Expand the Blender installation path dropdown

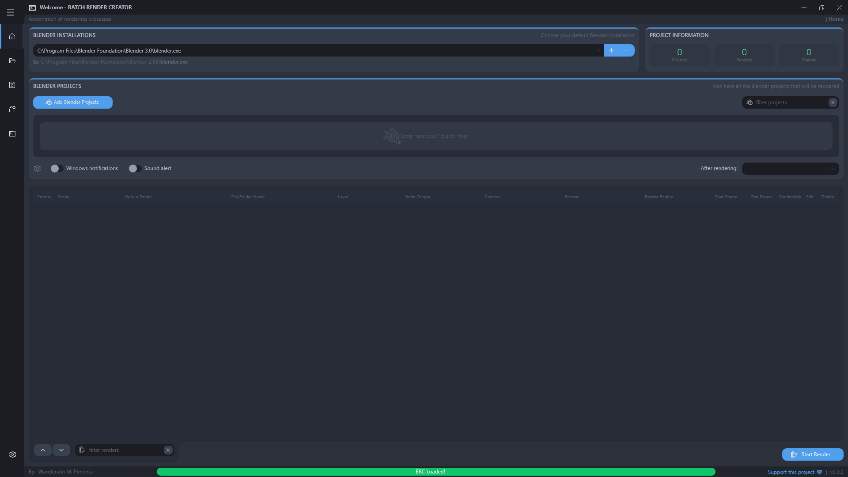pos(598,50)
